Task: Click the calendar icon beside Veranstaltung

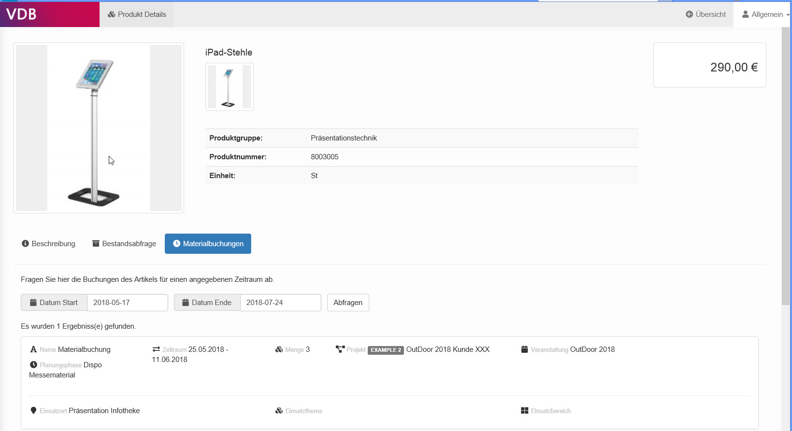Action: tap(524, 349)
